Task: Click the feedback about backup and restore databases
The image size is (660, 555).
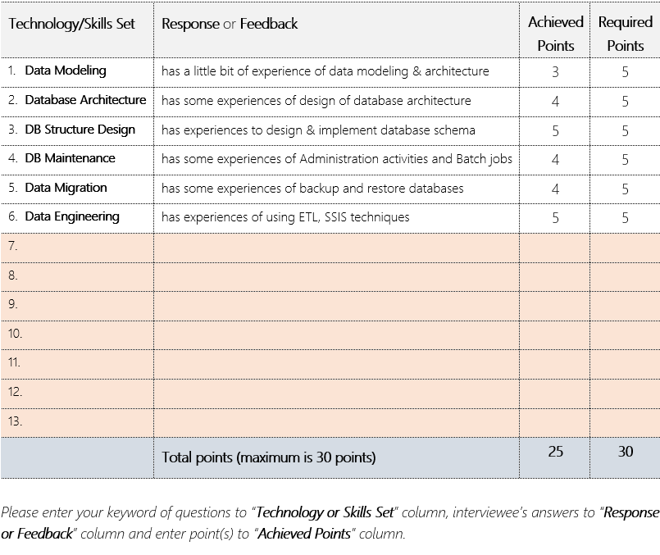Action: point(312,189)
